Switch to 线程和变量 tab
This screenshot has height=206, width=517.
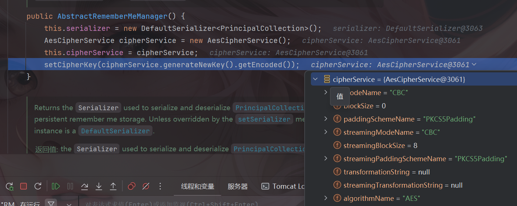click(198, 187)
